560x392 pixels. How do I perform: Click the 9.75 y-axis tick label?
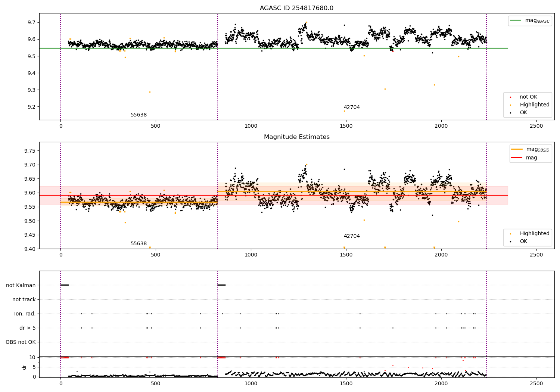30,151
